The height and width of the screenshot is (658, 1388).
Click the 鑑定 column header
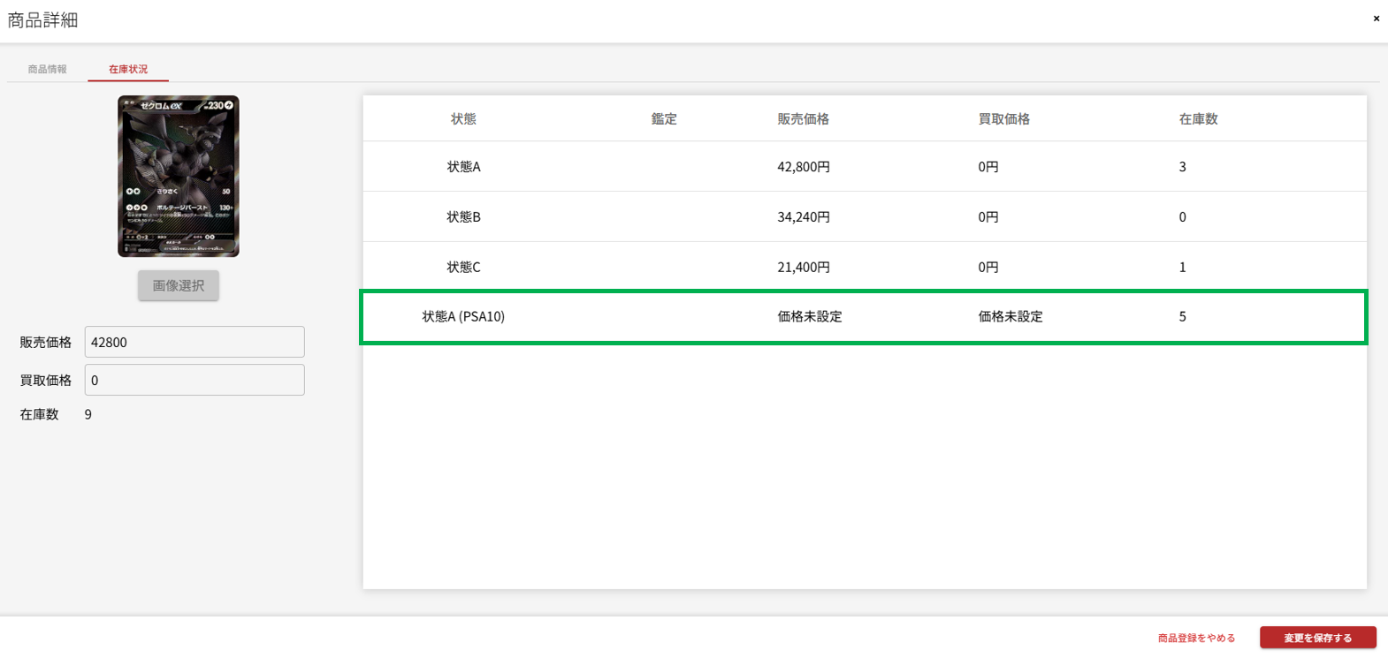tap(664, 118)
